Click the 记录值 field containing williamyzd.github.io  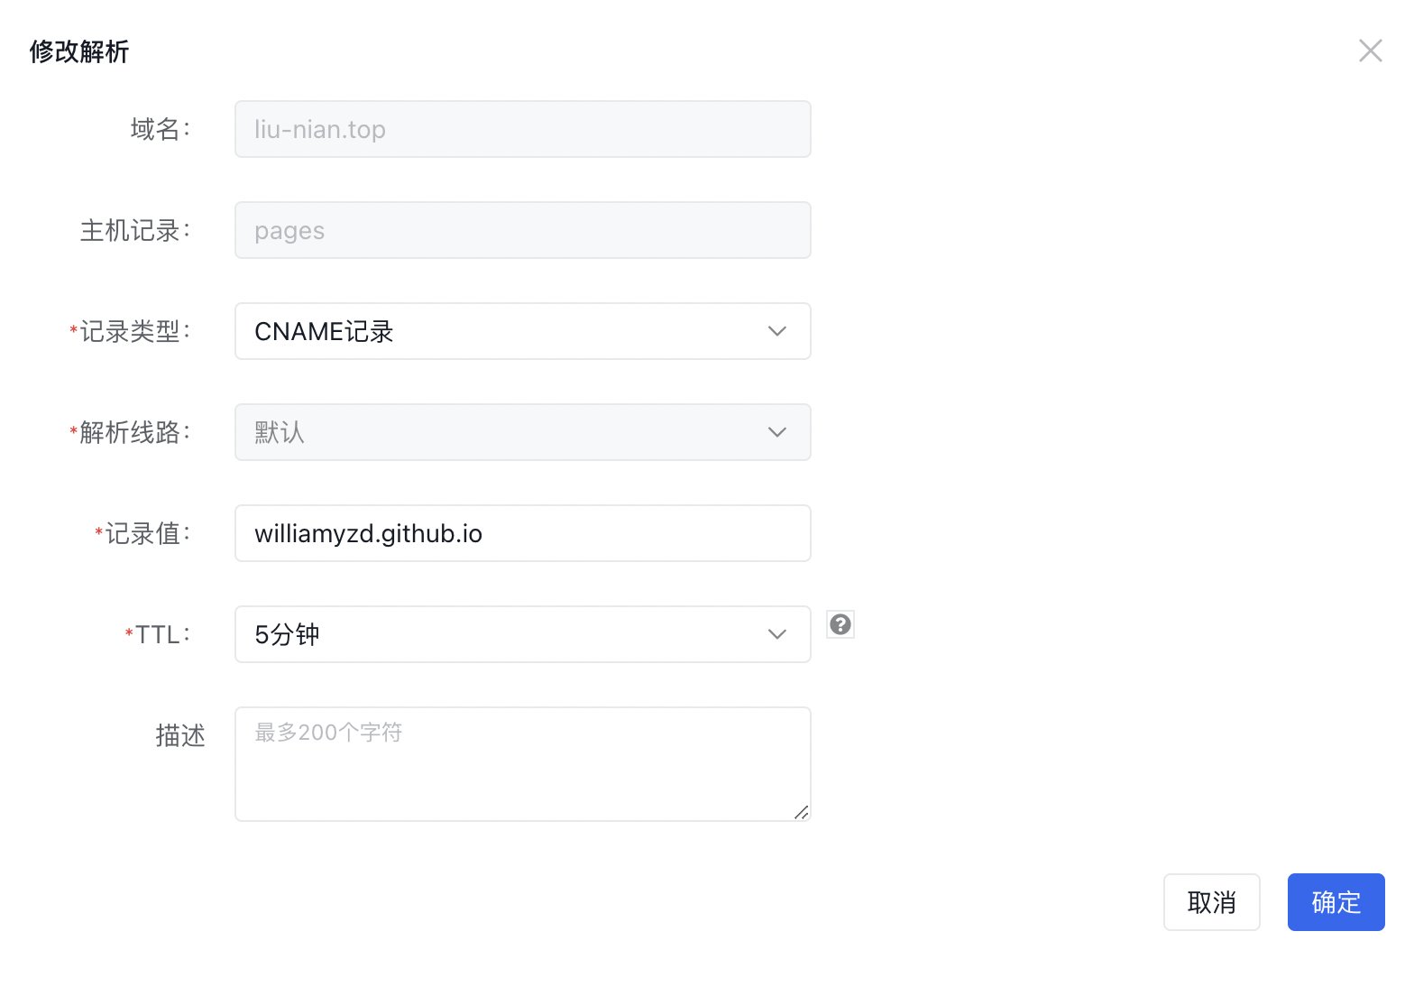click(x=522, y=533)
